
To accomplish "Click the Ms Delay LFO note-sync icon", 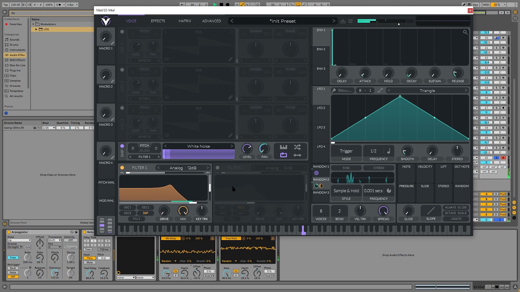I will click(x=176, y=275).
